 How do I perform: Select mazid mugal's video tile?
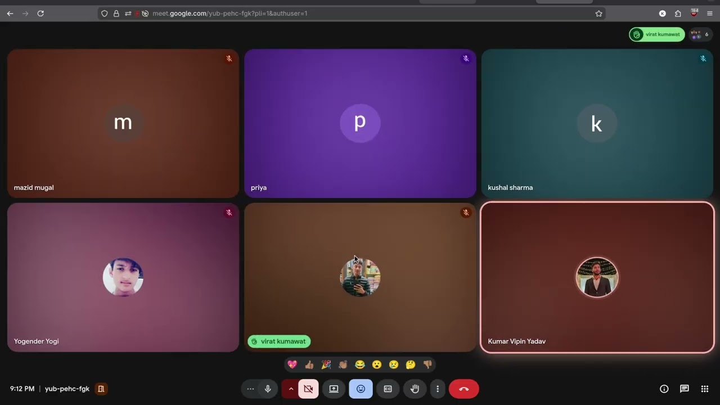(x=123, y=123)
